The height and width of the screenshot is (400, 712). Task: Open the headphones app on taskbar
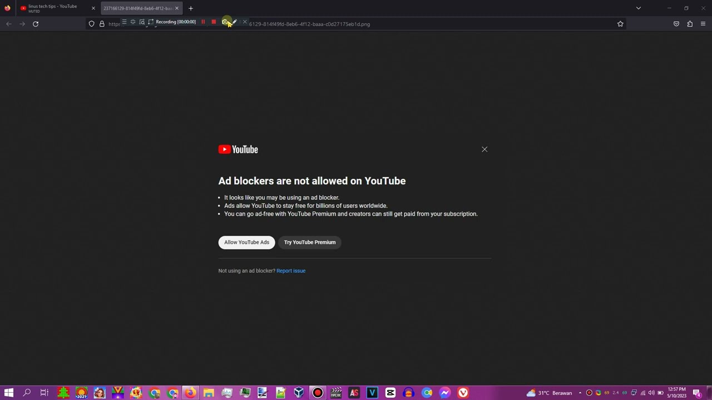409,393
